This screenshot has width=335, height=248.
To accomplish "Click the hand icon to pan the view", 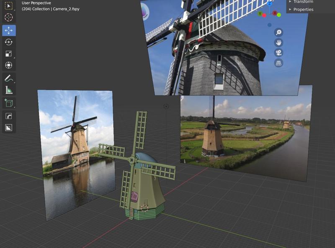I will [x=278, y=43].
